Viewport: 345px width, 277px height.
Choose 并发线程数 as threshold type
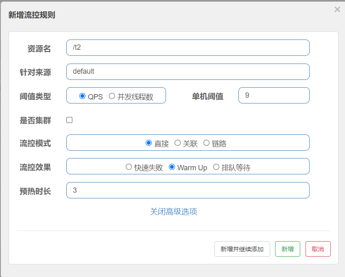pos(112,96)
